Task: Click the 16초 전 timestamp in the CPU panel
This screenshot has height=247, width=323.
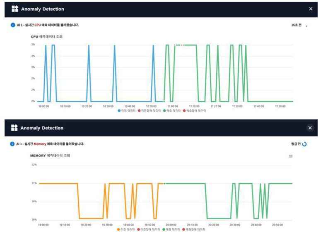Action: (x=296, y=25)
